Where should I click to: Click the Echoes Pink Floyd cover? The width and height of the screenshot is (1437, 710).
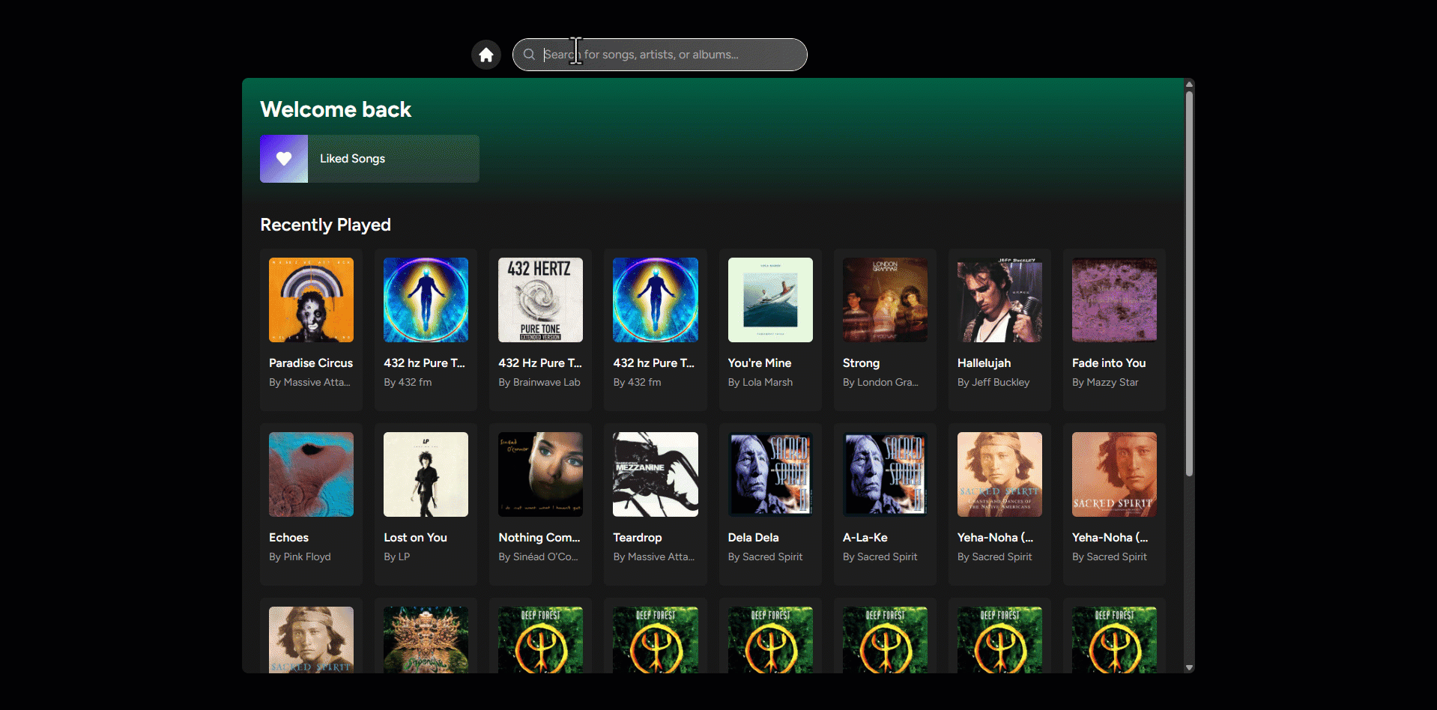click(311, 474)
